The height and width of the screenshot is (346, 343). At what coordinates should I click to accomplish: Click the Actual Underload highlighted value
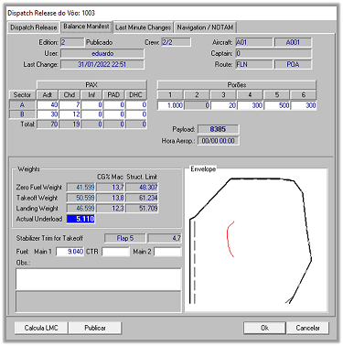tap(80, 219)
